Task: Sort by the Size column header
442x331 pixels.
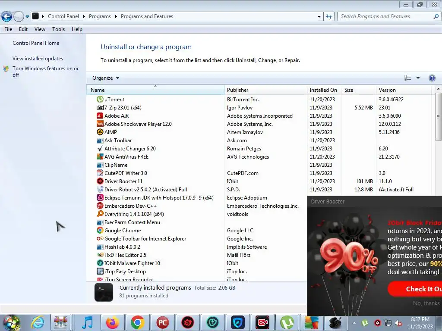Action: pos(359,90)
